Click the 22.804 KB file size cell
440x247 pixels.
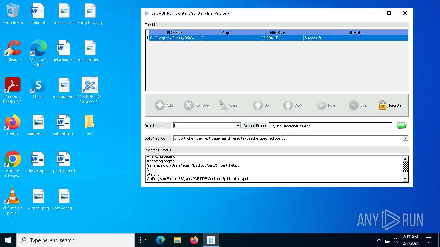(x=277, y=38)
